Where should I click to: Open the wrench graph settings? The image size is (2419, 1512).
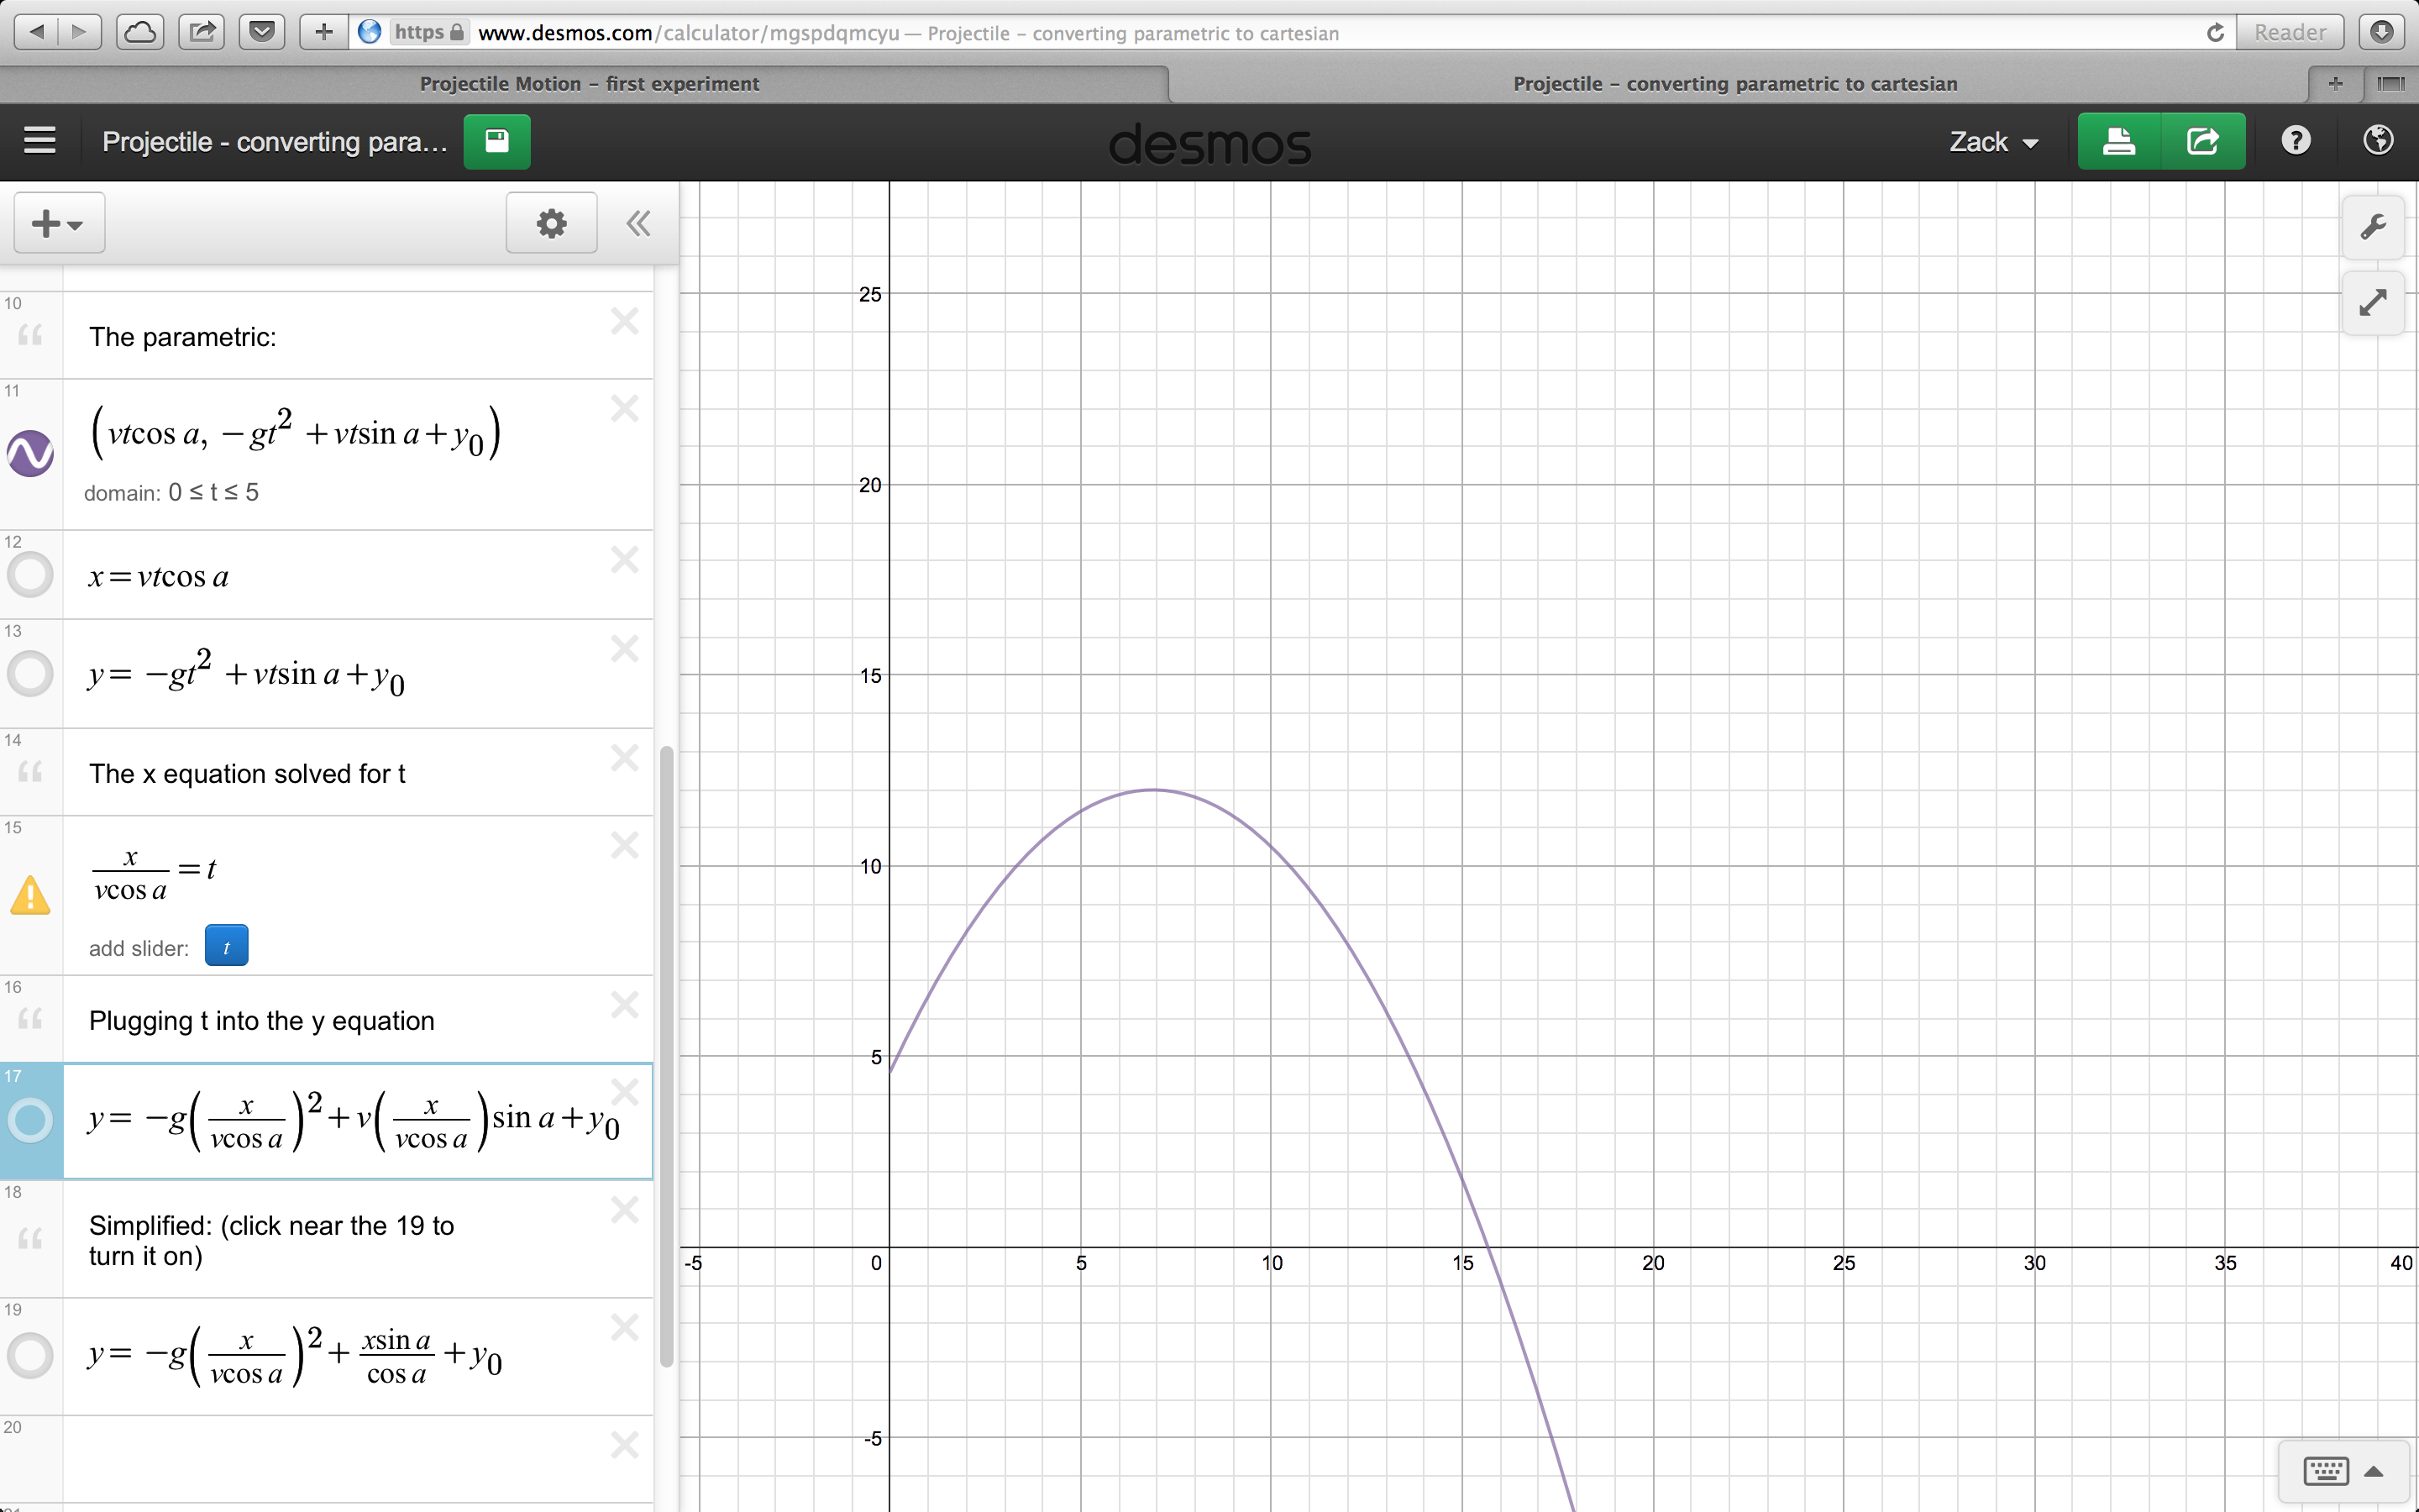click(2373, 227)
